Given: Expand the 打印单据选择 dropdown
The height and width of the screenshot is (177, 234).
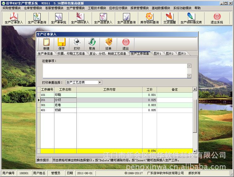Looking at the screenshot, I should click(x=100, y=82).
